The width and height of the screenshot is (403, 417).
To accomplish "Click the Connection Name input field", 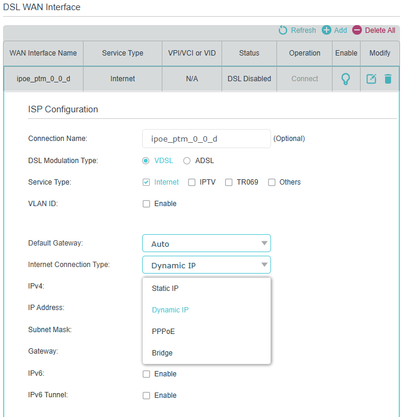I will pos(207,139).
